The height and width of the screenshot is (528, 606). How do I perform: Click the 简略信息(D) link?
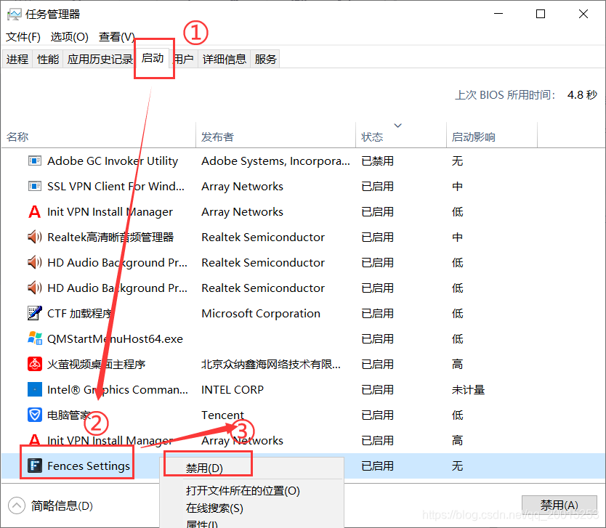click(62, 505)
